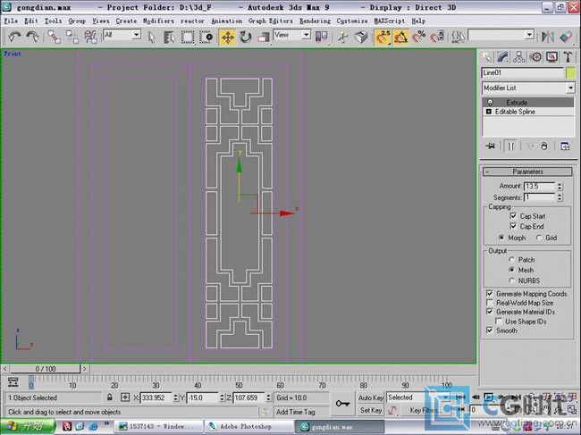Viewport: 581px width, 435px height.
Task: Select Patch as the output type
Action: point(512,260)
